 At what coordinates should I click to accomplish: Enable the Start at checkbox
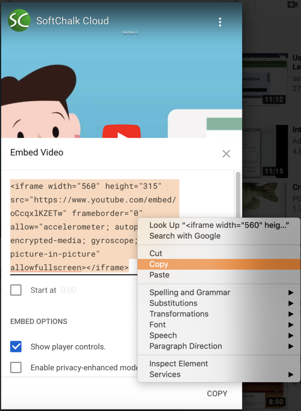click(16, 290)
